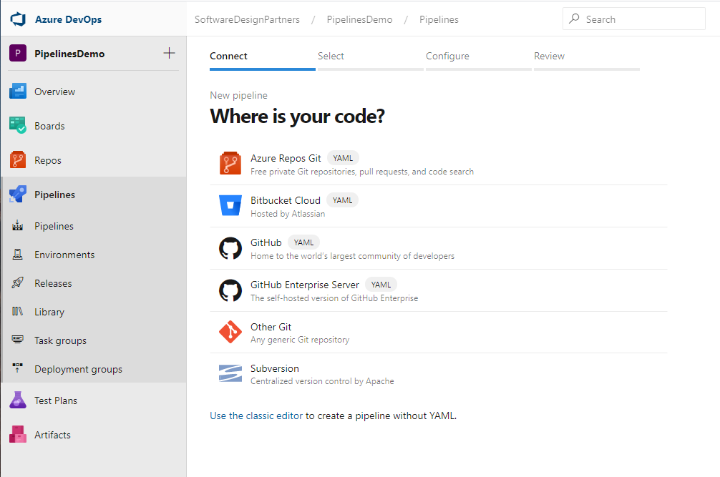
Task: Open Repos using its branch icon
Action: [16, 159]
